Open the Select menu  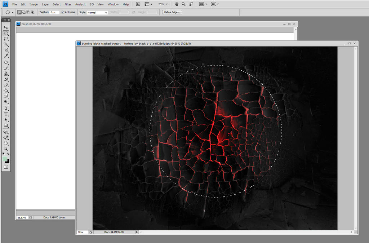[x=57, y=4]
